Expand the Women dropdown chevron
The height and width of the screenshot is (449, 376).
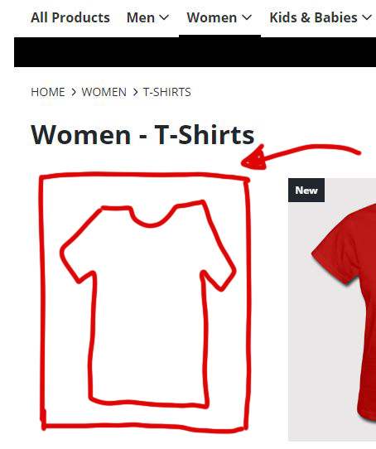[247, 17]
